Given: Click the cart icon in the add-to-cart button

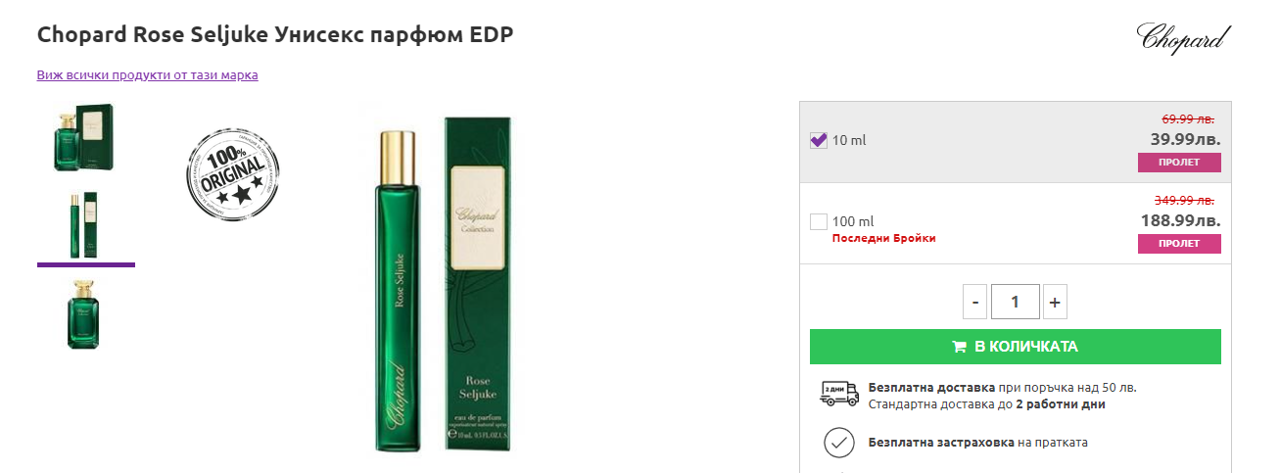Looking at the screenshot, I should click(x=960, y=347).
